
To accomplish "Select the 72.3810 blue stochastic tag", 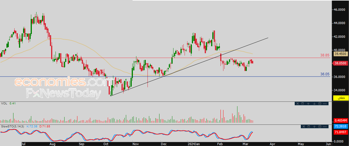I will coord(341,127).
